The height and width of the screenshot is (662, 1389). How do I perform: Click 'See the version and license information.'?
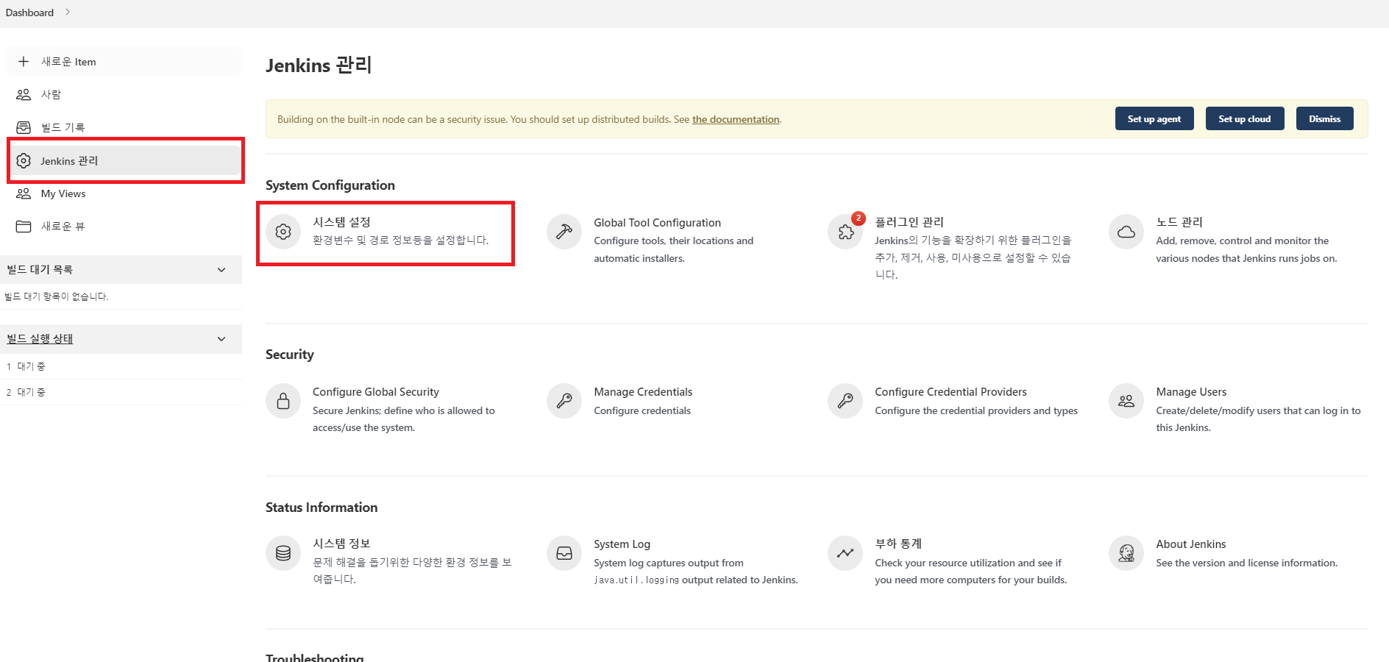click(1246, 563)
